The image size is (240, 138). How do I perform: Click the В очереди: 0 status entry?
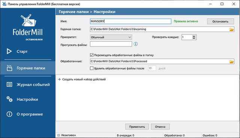[126, 135]
